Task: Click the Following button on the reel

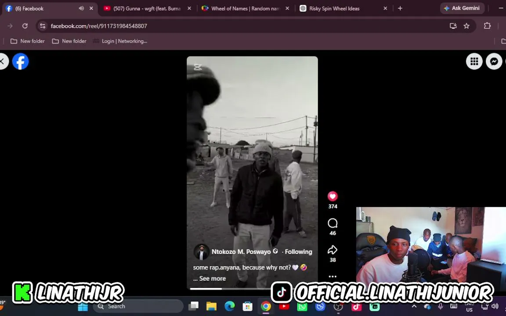Action: pos(298,251)
